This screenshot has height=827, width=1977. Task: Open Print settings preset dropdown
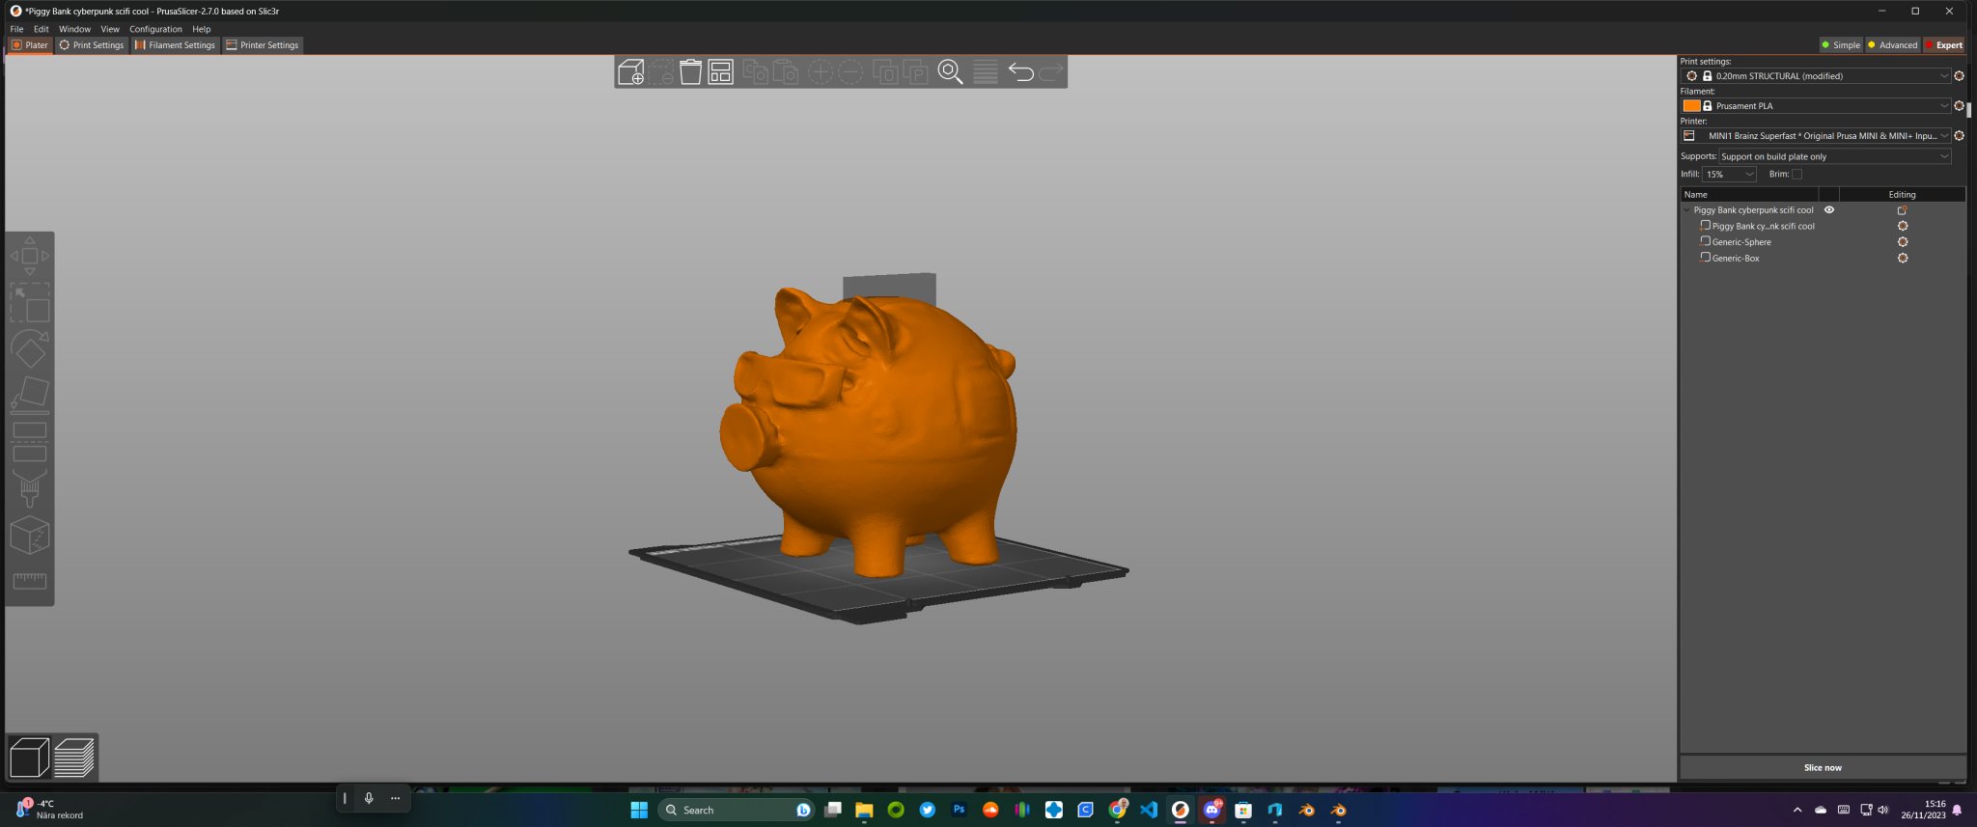pyautogui.click(x=1816, y=76)
